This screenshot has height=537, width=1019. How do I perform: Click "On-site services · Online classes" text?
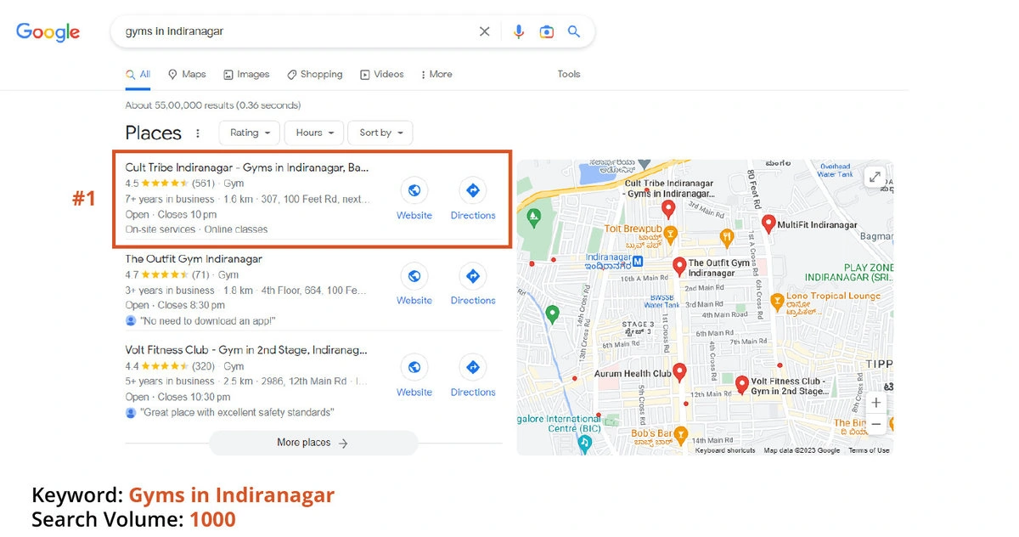click(196, 229)
